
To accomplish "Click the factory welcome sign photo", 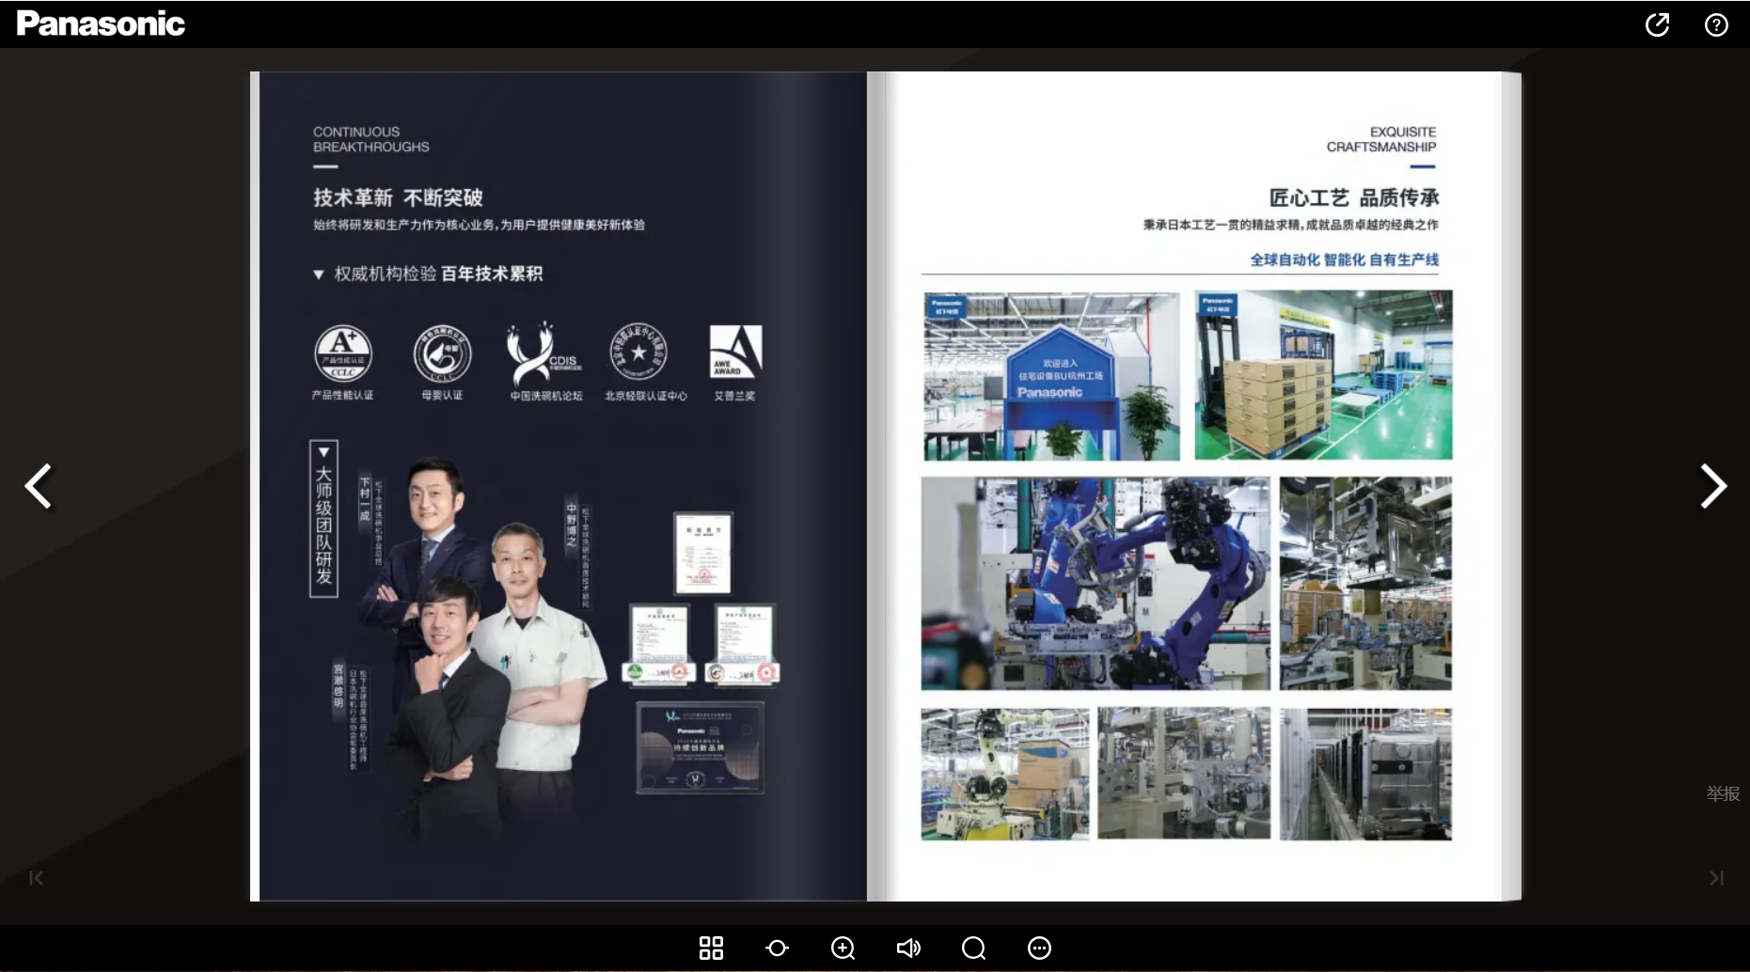I will (1051, 375).
